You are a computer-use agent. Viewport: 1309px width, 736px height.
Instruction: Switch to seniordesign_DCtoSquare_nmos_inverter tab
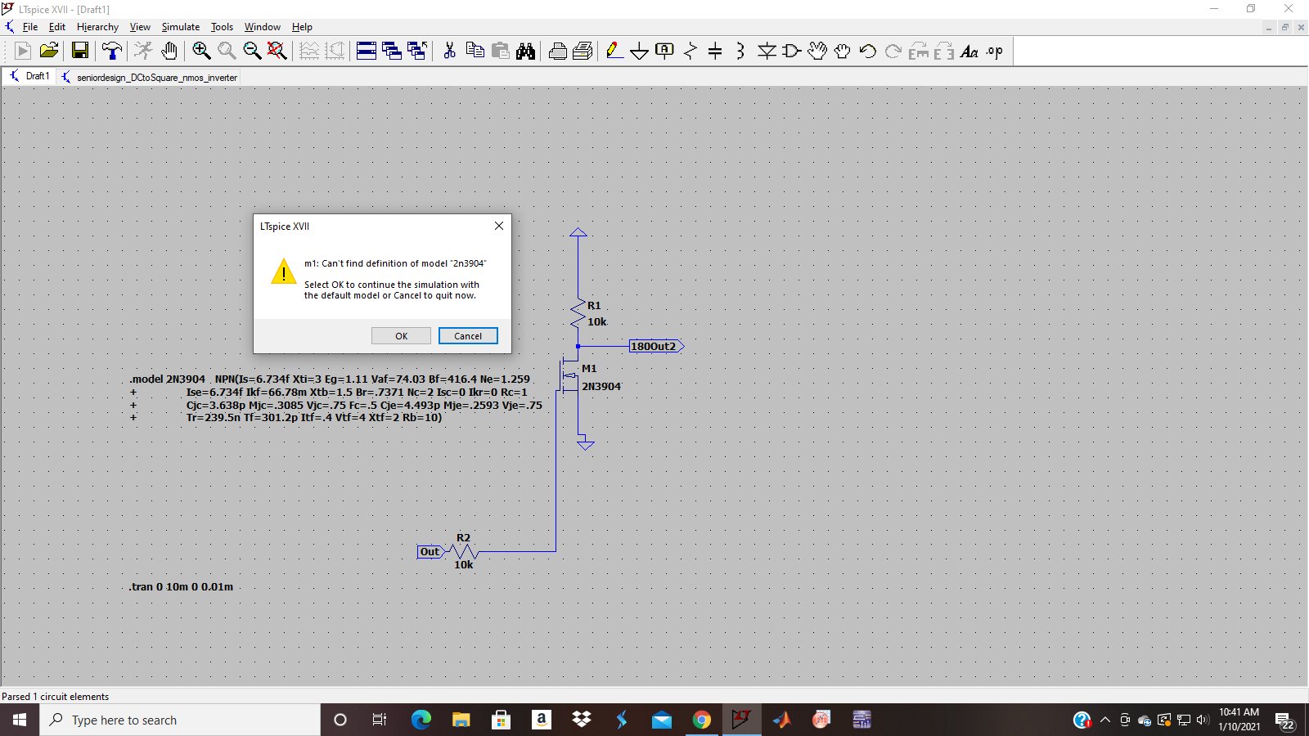point(149,78)
